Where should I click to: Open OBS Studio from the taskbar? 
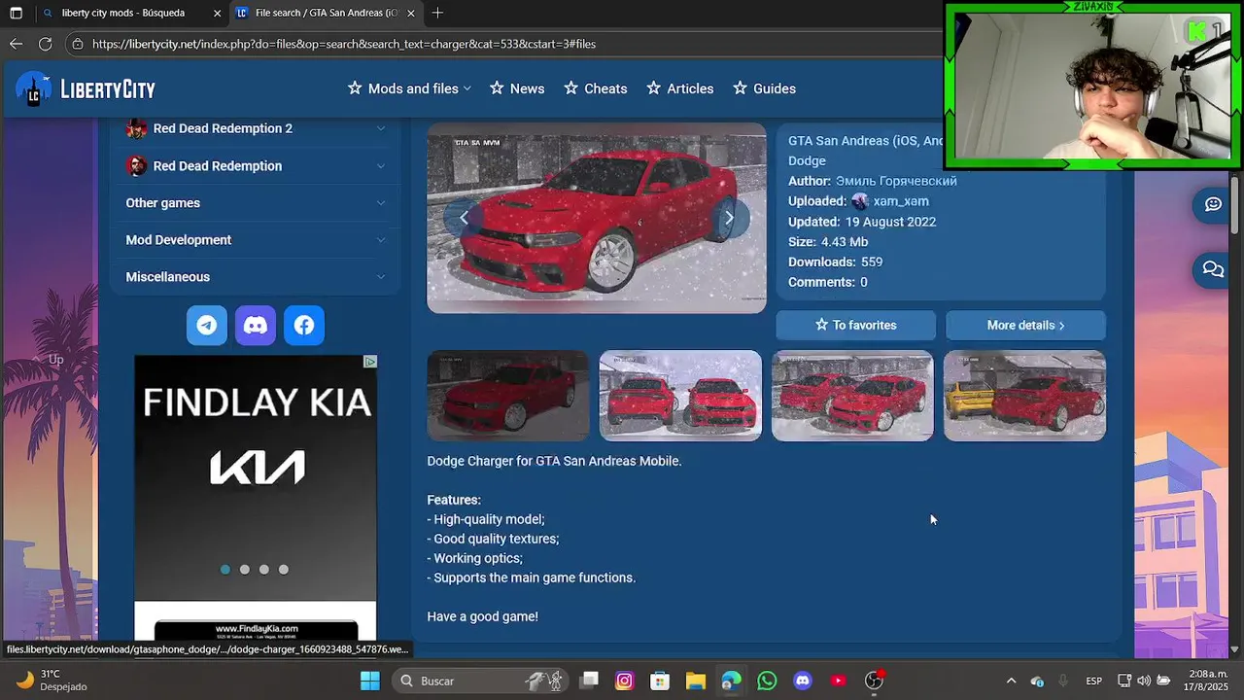tap(874, 681)
